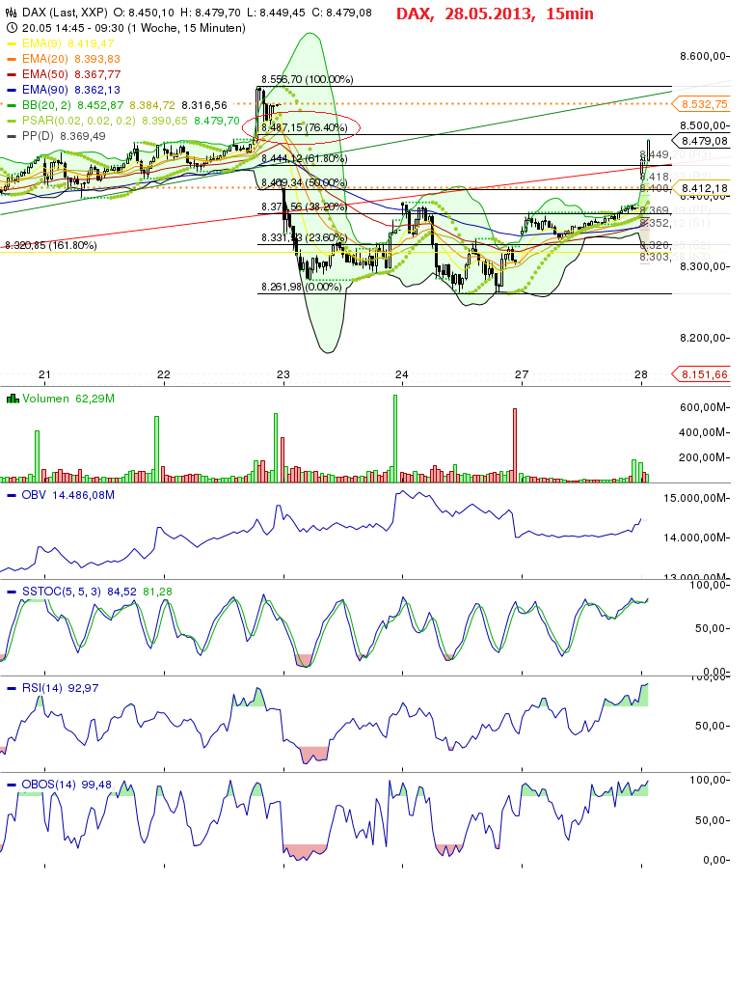Click yellow price tag 8.412,18

tap(702, 188)
